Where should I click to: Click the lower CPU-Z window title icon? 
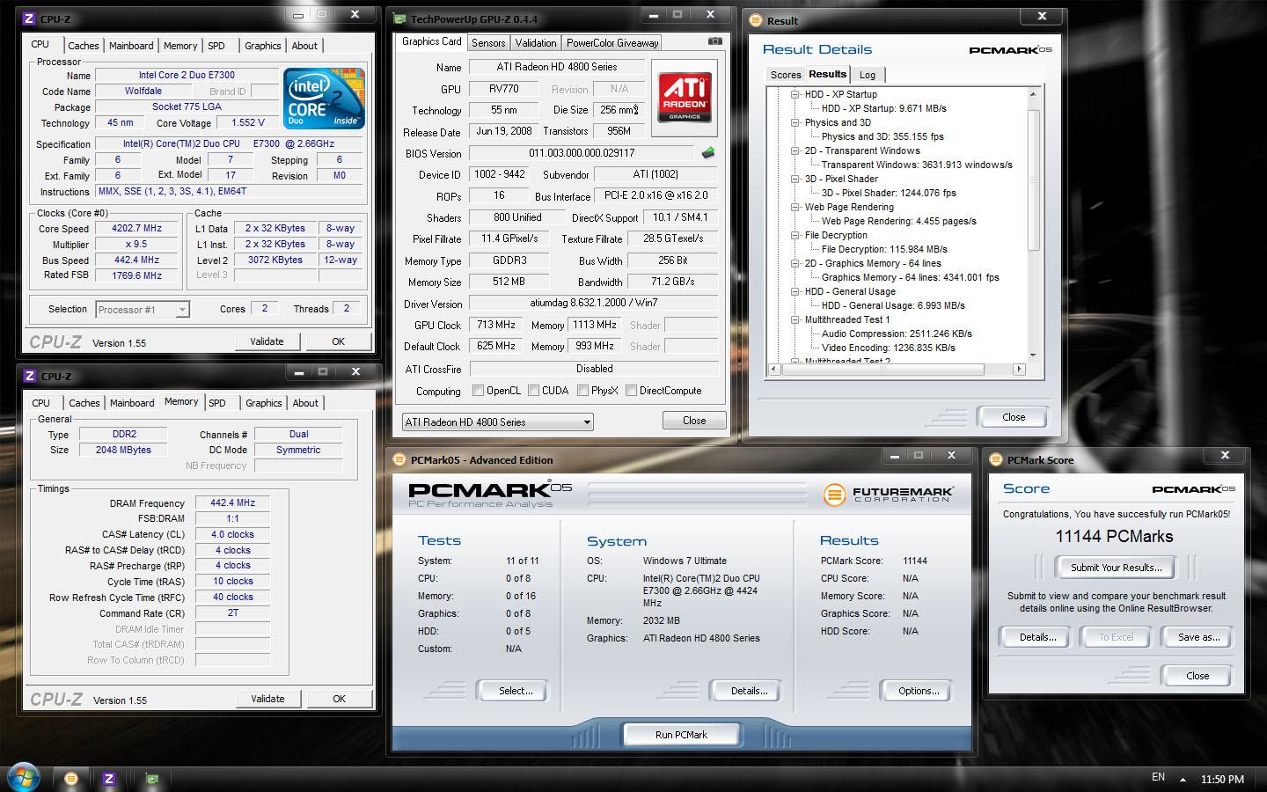coord(29,376)
